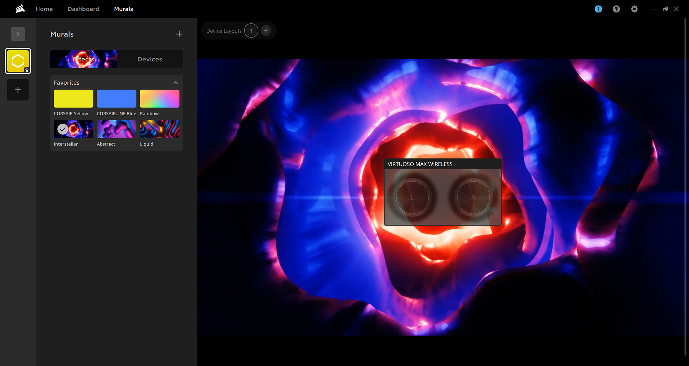
Task: Select device layout number 1
Action: pos(251,31)
